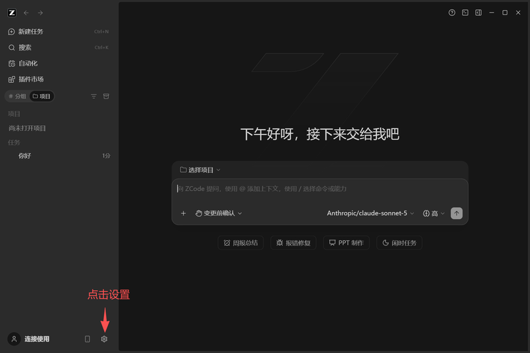Screen dimensions: 530x353
Task: Click the send arrow button
Action: [x=456, y=213]
